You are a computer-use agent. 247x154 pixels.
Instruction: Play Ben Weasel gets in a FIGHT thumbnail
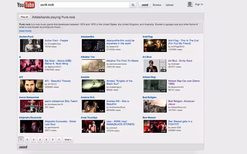155,126
